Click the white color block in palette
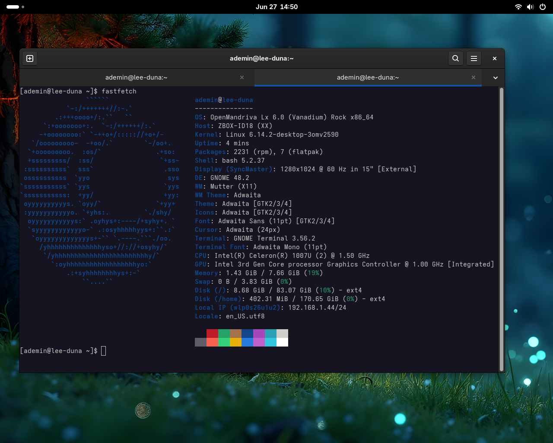Screen dimensions: 553x443 click(x=282, y=342)
